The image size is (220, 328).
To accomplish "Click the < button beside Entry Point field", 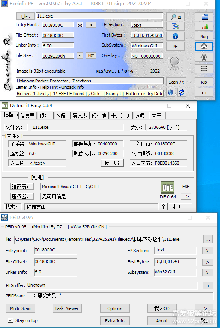I will pos(91,25).
